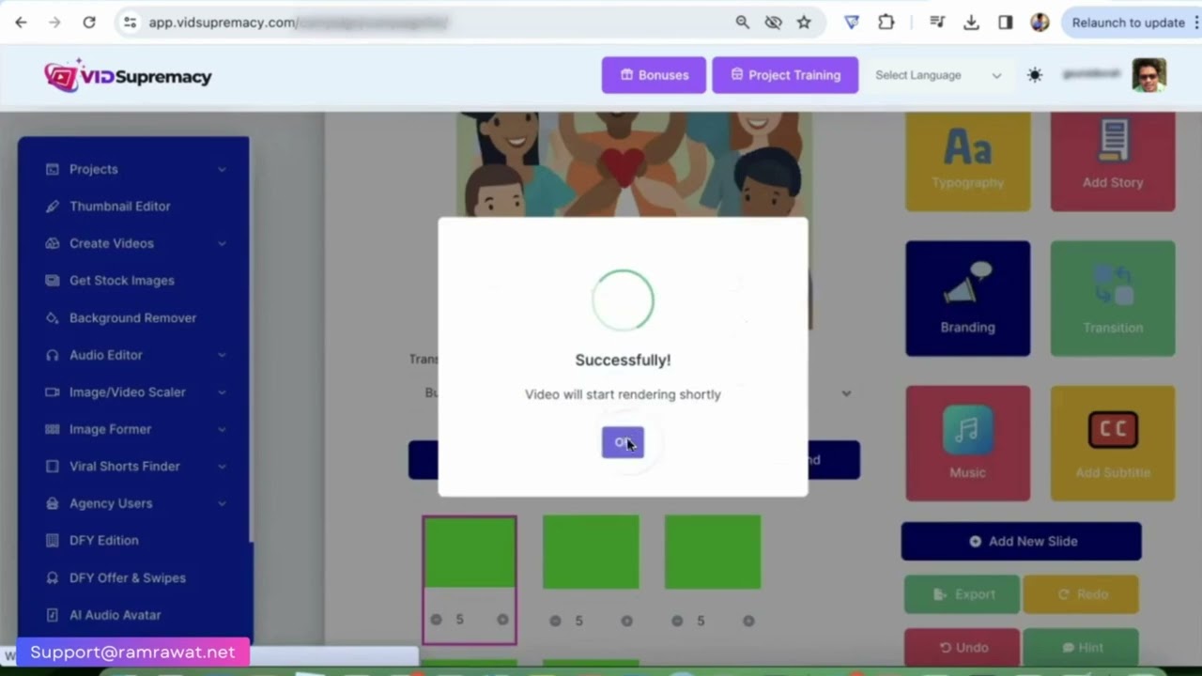The width and height of the screenshot is (1202, 676).
Task: Click the Thumbnail Editor pencil icon
Action: click(52, 206)
